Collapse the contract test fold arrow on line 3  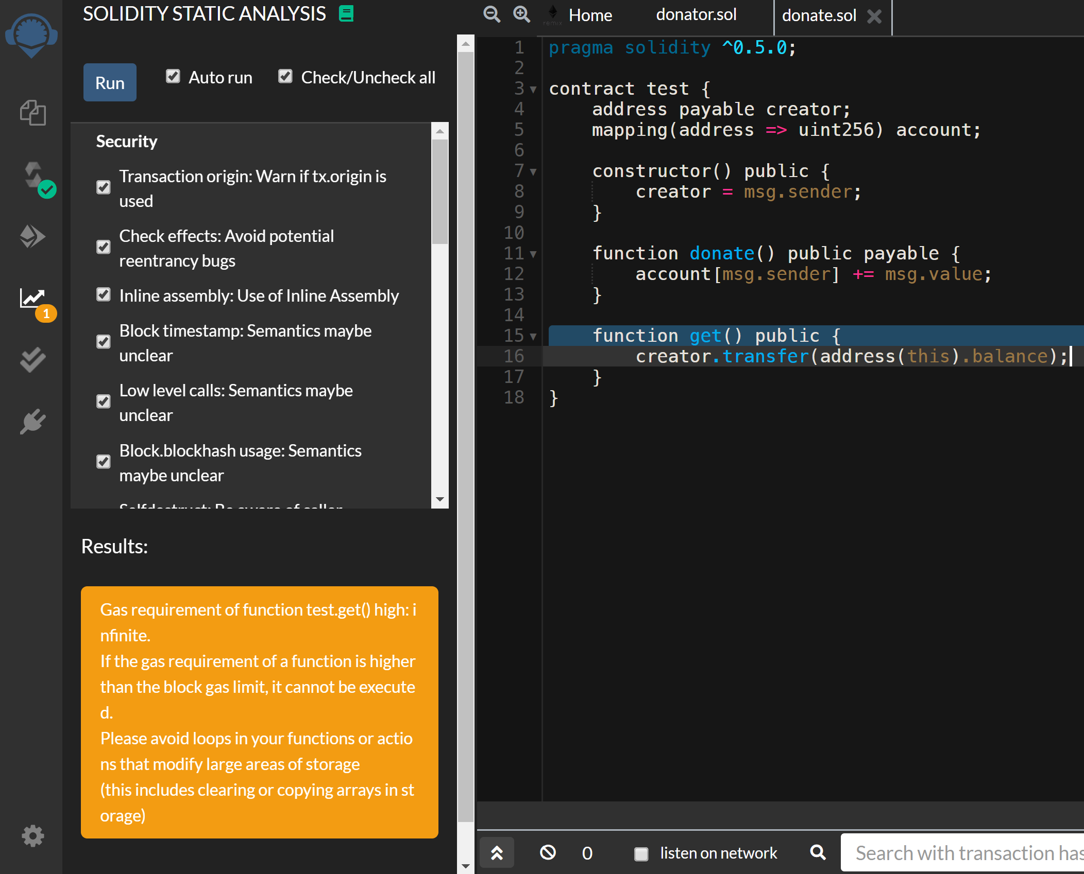point(533,90)
